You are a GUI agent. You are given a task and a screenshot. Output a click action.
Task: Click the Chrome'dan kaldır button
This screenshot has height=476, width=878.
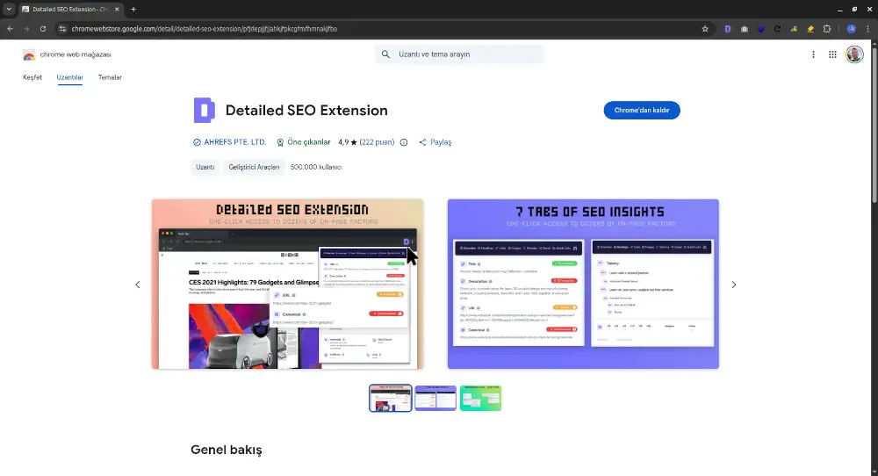pyautogui.click(x=642, y=111)
